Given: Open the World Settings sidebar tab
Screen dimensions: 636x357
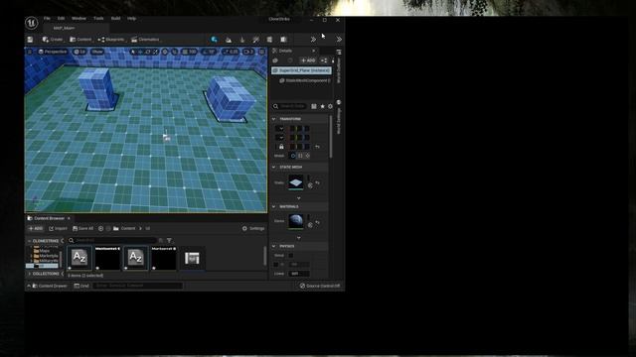Looking at the screenshot, I should pos(339,117).
